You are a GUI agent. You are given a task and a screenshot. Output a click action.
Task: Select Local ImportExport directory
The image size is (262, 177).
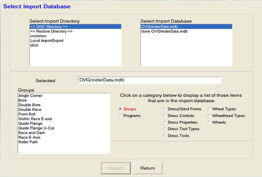tap(47, 41)
